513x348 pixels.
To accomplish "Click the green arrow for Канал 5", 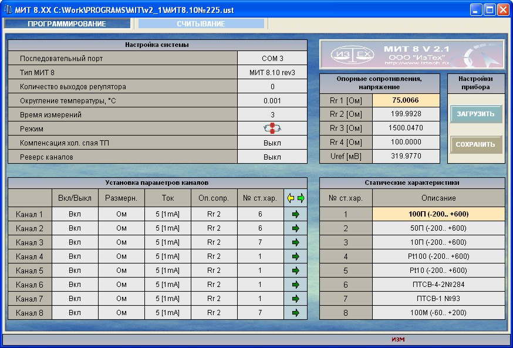I will 295,271.
